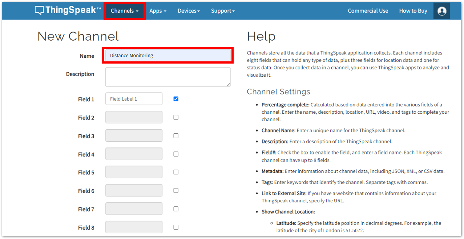464x239 pixels.
Task: Click the "Field 1" form label
Action: click(86, 99)
